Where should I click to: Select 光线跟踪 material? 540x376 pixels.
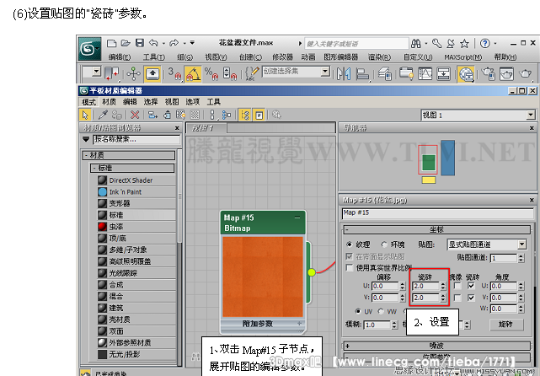pyautogui.click(x=136, y=273)
